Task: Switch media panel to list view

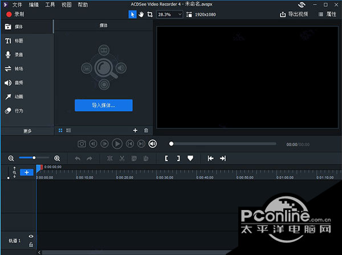Action: point(68,130)
